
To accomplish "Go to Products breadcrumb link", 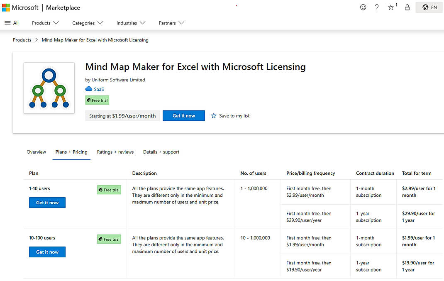I will [x=22, y=40].
